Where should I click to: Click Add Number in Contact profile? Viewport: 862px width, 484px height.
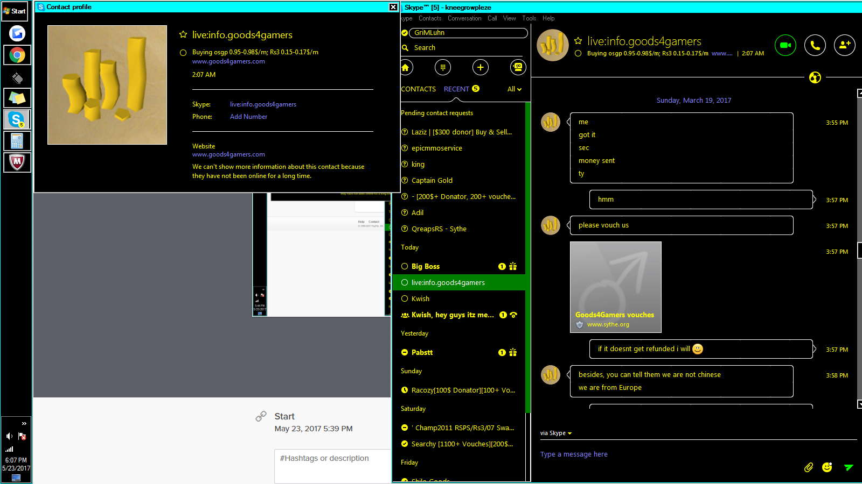pyautogui.click(x=248, y=117)
